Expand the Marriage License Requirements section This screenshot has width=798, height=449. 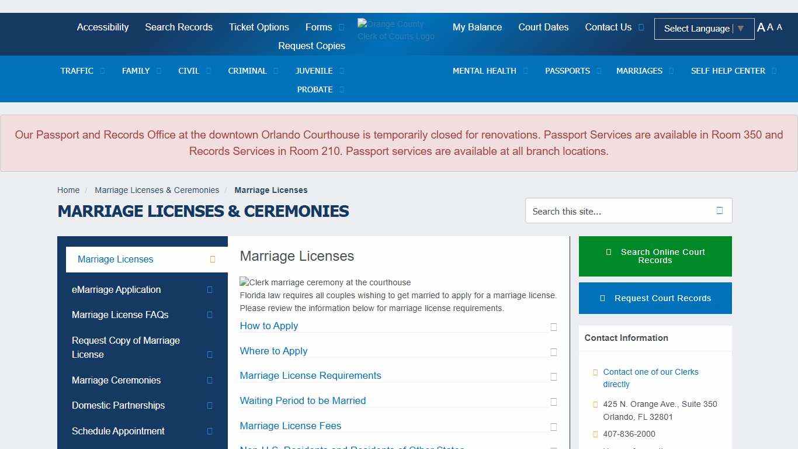(x=310, y=376)
